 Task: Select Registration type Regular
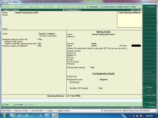click(104, 79)
